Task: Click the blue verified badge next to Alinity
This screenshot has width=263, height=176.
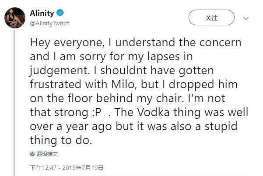Action: 58,14
